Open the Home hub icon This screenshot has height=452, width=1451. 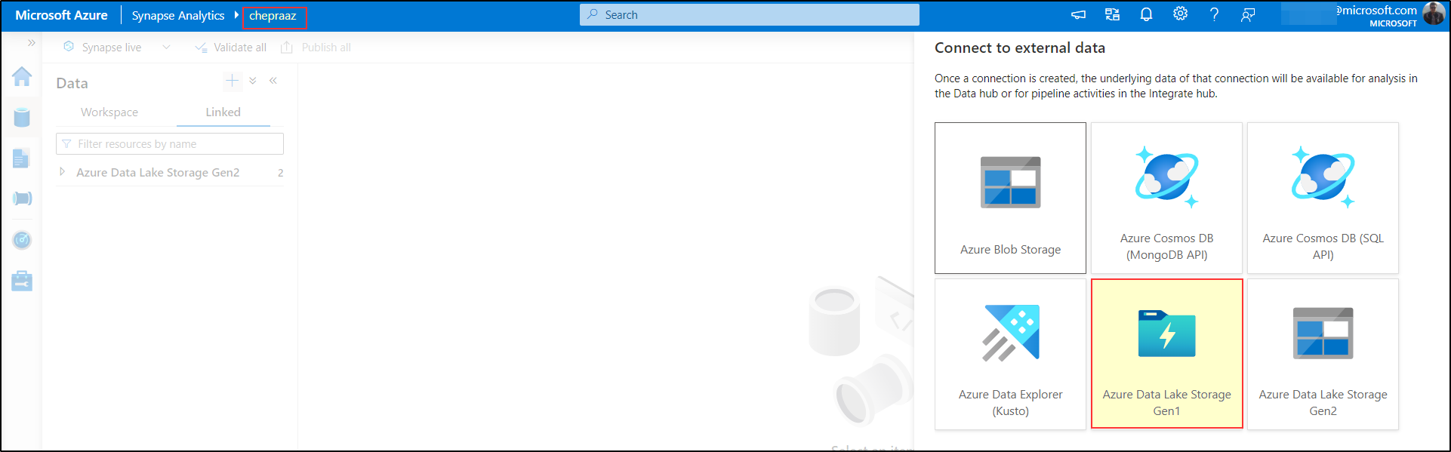[x=22, y=76]
